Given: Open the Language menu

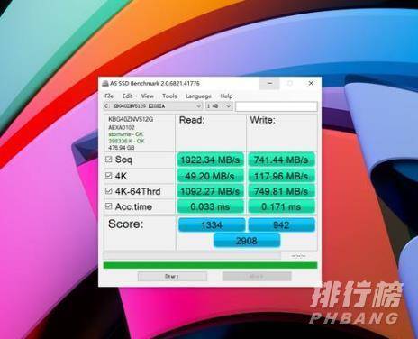Looking at the screenshot, I should 198,96.
